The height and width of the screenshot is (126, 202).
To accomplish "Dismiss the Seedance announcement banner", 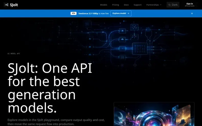I will point(192,13).
